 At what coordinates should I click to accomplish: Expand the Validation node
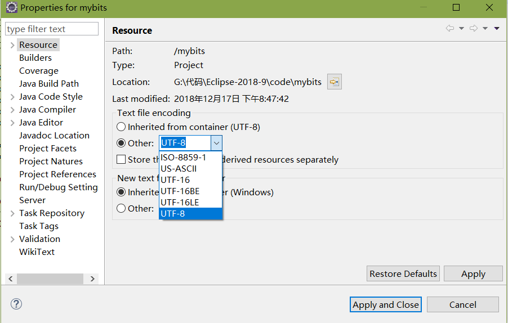click(x=12, y=239)
